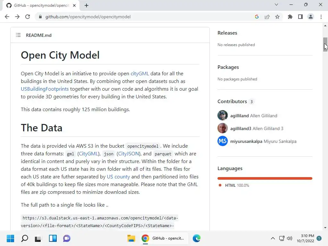View agilliland avatar profile
This screenshot has height=246, width=328.
click(x=223, y=115)
